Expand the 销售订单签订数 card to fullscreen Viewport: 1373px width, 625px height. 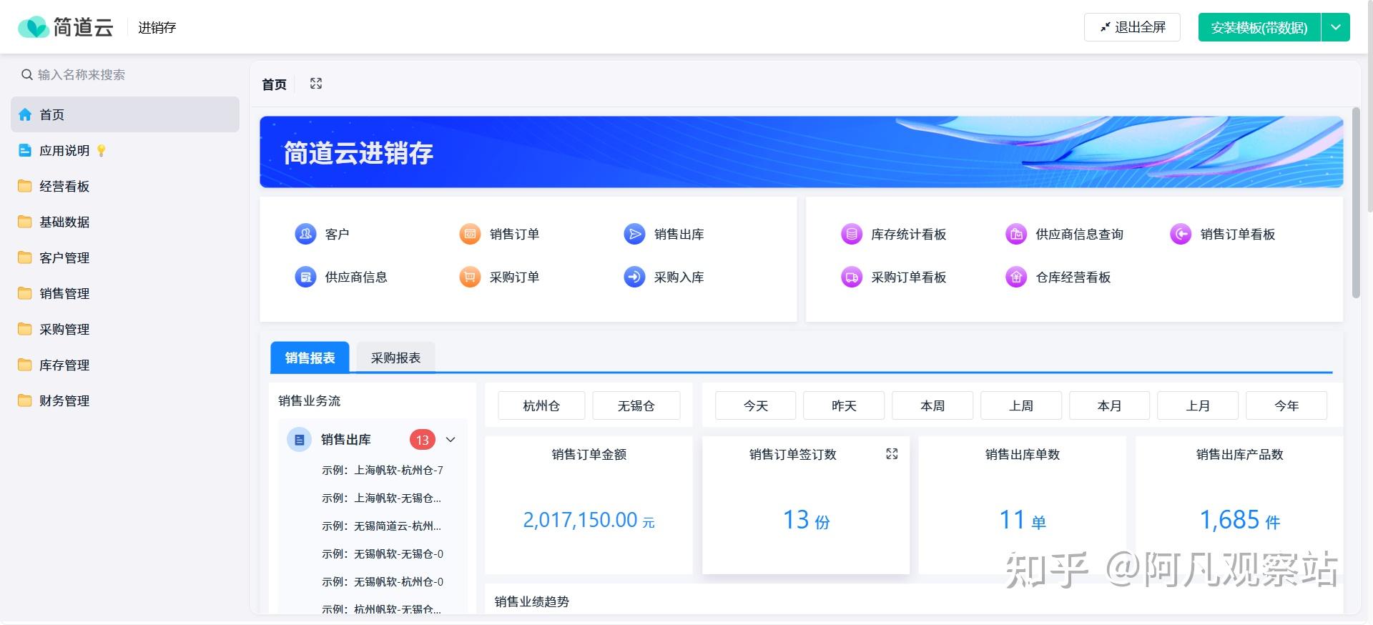pyautogui.click(x=892, y=454)
